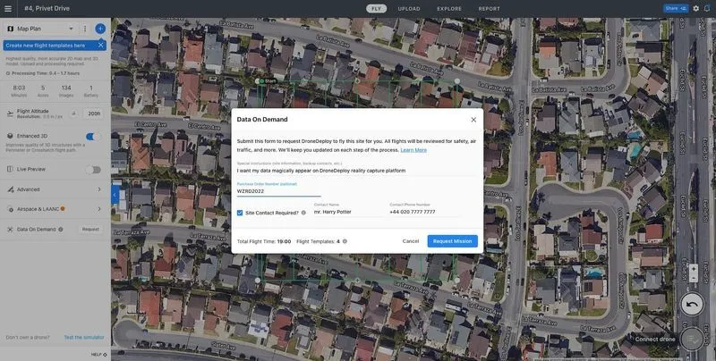Switch to the FLY tab
This screenshot has height=361, width=716.
(x=376, y=9)
